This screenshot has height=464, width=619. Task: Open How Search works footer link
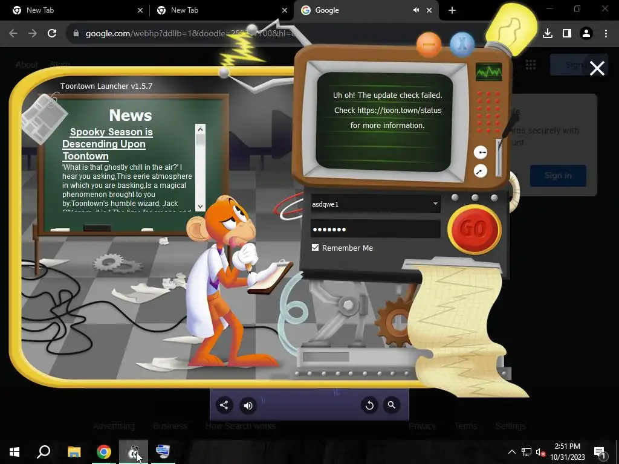pos(241,426)
